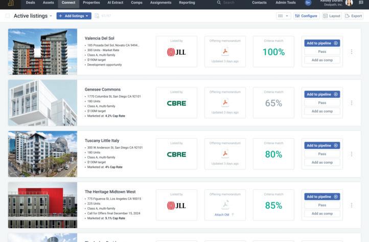
Task: Open the grid view switcher dropdown
Action: pos(283,16)
